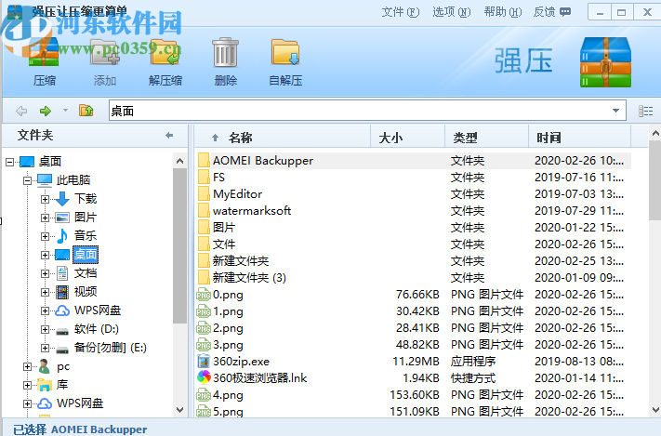The height and width of the screenshot is (436, 661).
Task: Click the 0.png file icon
Action: [x=204, y=295]
